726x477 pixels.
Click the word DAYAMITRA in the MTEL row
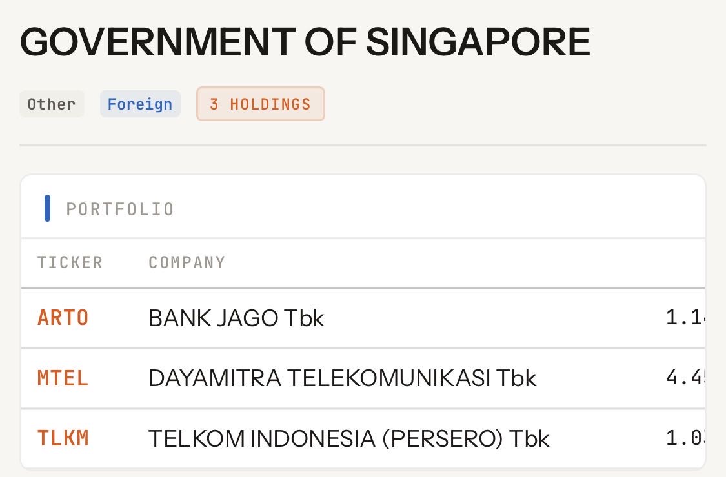pos(214,378)
